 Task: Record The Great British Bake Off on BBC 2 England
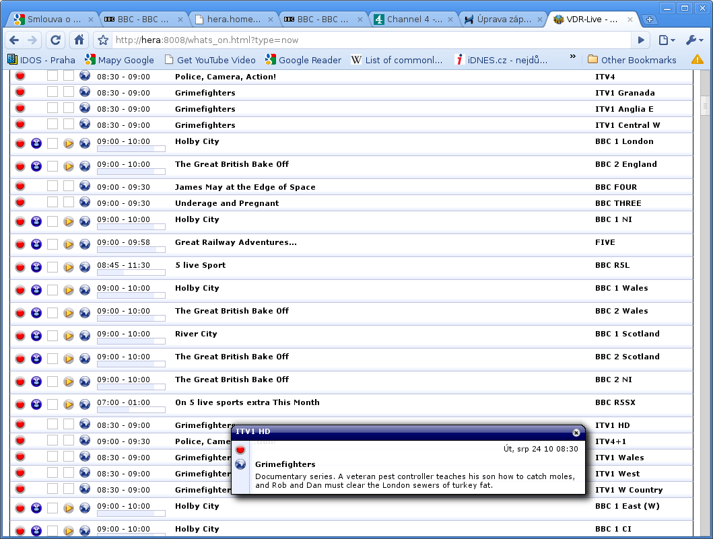point(20,166)
